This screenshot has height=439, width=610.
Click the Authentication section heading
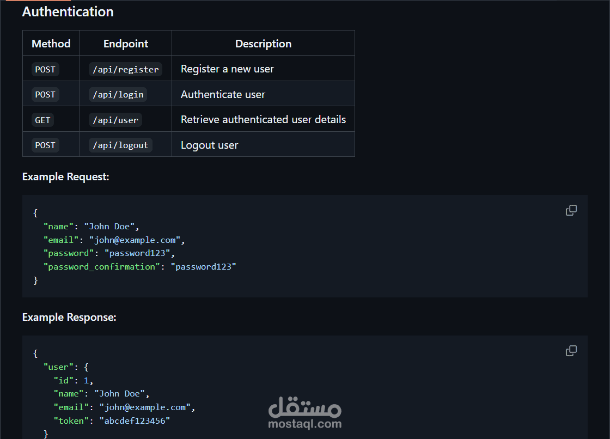pyautogui.click(x=68, y=11)
